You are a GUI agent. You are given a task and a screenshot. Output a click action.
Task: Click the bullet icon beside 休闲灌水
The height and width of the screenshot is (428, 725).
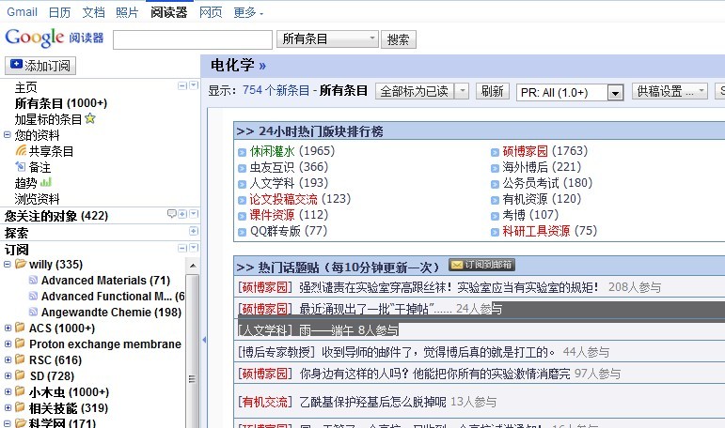[x=242, y=152]
